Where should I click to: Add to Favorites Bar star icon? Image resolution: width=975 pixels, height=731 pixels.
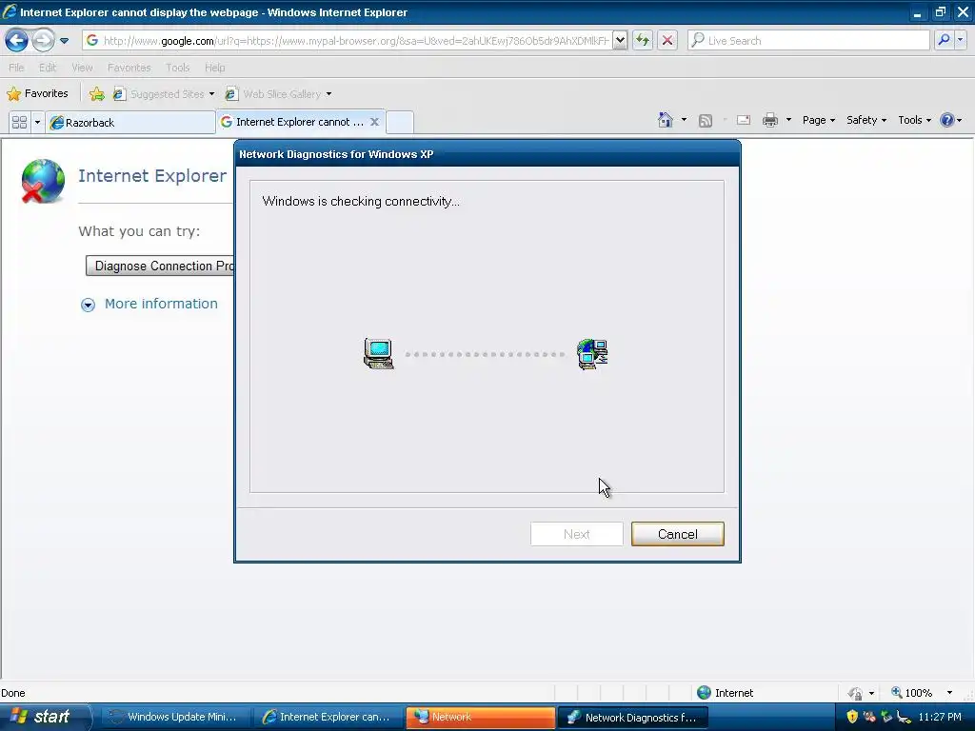(x=96, y=94)
